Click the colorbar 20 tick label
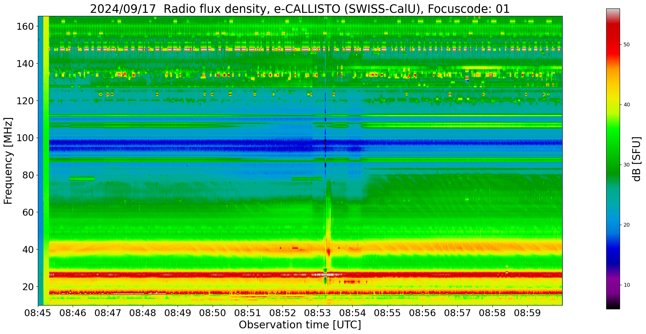Screen dimensions: 646x334 coord(626,225)
